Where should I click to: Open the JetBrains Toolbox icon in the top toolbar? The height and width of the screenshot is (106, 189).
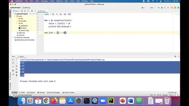178,8
